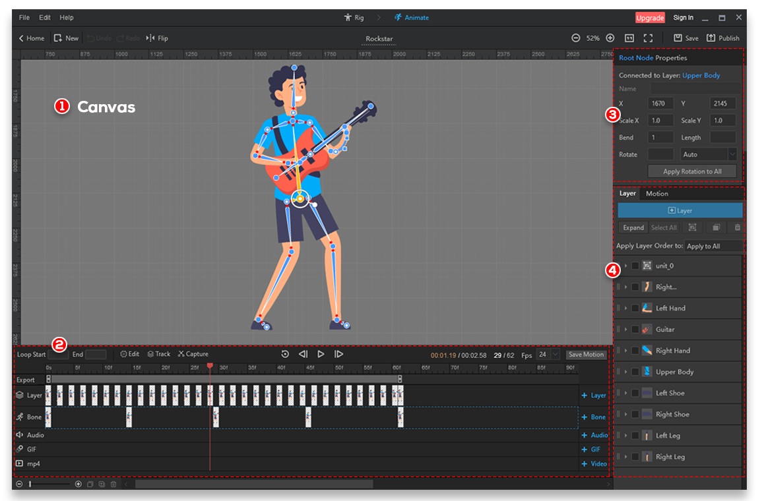Click Apply Rotation to All button
762x501 pixels.
tap(691, 171)
